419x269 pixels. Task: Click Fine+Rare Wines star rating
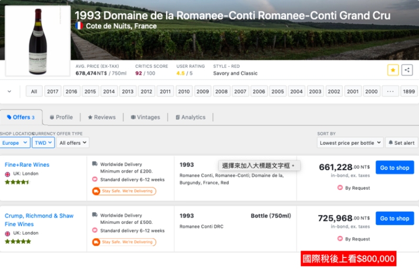point(17,182)
